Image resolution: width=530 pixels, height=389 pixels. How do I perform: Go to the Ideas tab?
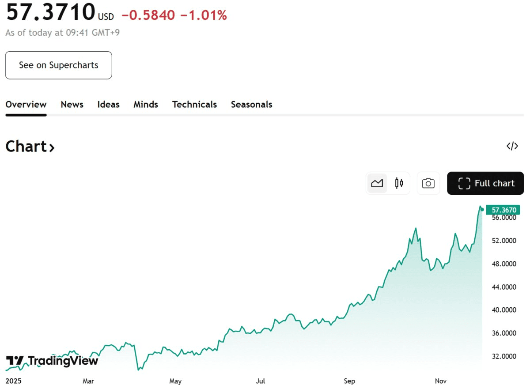coord(108,105)
